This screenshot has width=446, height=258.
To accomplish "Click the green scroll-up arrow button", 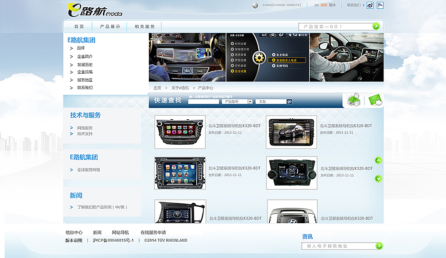I will pyautogui.click(x=378, y=160).
